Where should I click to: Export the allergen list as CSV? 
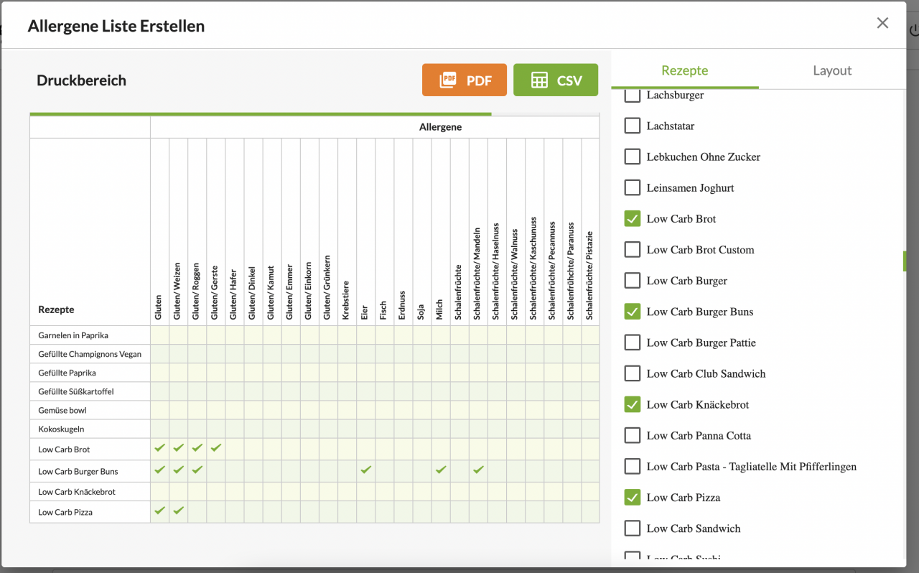pyautogui.click(x=555, y=80)
